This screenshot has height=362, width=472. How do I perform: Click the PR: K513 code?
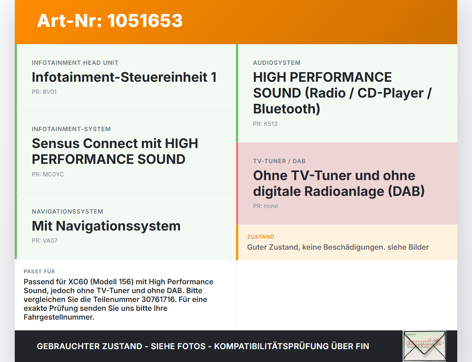[x=265, y=124]
